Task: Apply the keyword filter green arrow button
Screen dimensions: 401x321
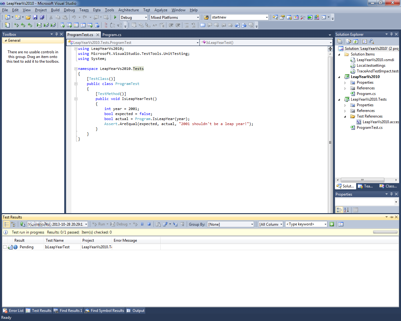Action: tap(332, 224)
